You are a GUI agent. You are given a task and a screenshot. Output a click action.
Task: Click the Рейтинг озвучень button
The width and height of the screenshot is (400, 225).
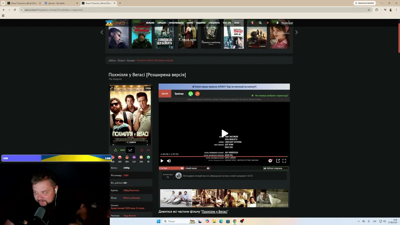tap(276, 168)
